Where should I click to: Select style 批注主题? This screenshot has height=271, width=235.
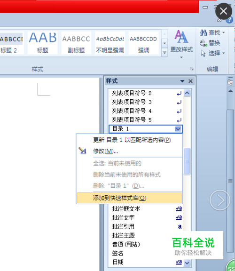click(146, 236)
